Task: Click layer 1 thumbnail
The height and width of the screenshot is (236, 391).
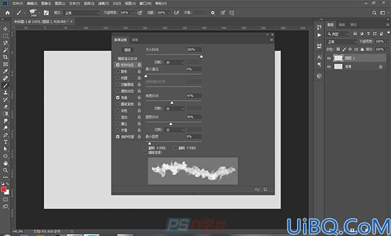Action: point(338,58)
